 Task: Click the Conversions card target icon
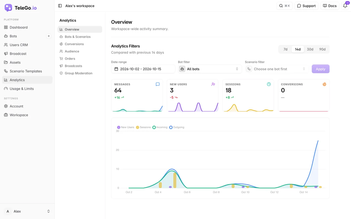324,84
